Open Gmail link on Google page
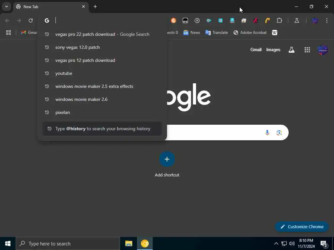The image size is (334, 250). pos(256,50)
